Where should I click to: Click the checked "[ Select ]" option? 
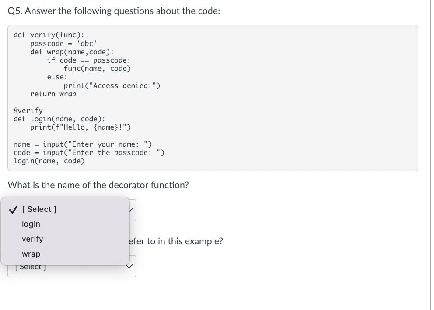click(x=39, y=209)
